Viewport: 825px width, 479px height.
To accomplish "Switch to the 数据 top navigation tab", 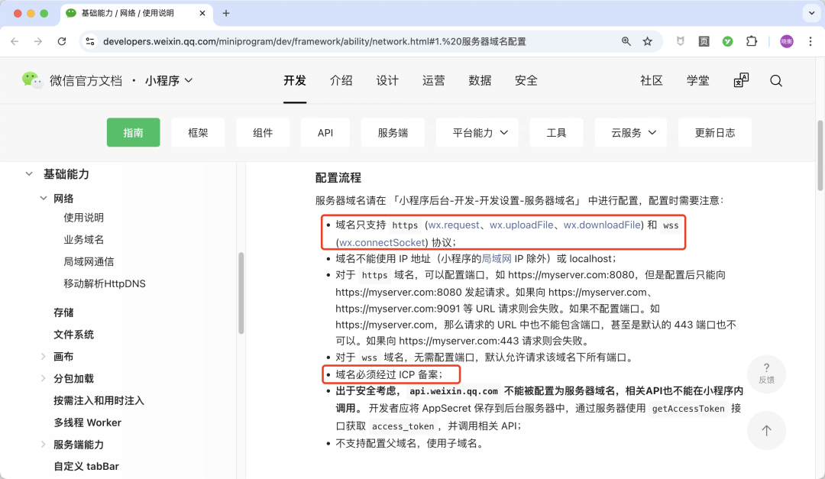I will pyautogui.click(x=480, y=80).
